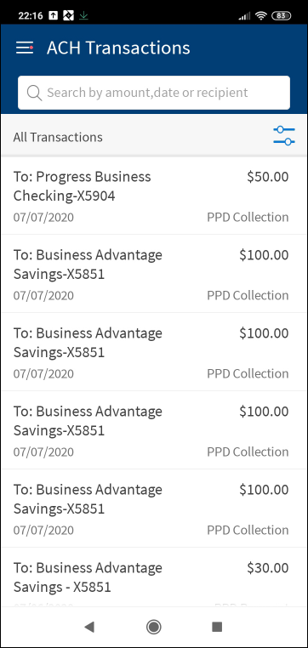Tap the download arrow status bar icon

click(84, 15)
